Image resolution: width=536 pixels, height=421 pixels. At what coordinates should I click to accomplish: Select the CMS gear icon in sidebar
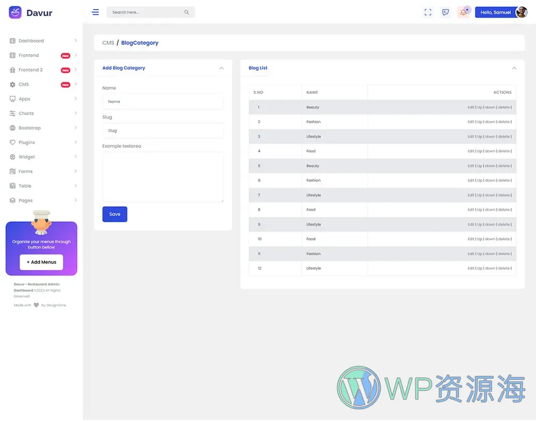point(12,84)
